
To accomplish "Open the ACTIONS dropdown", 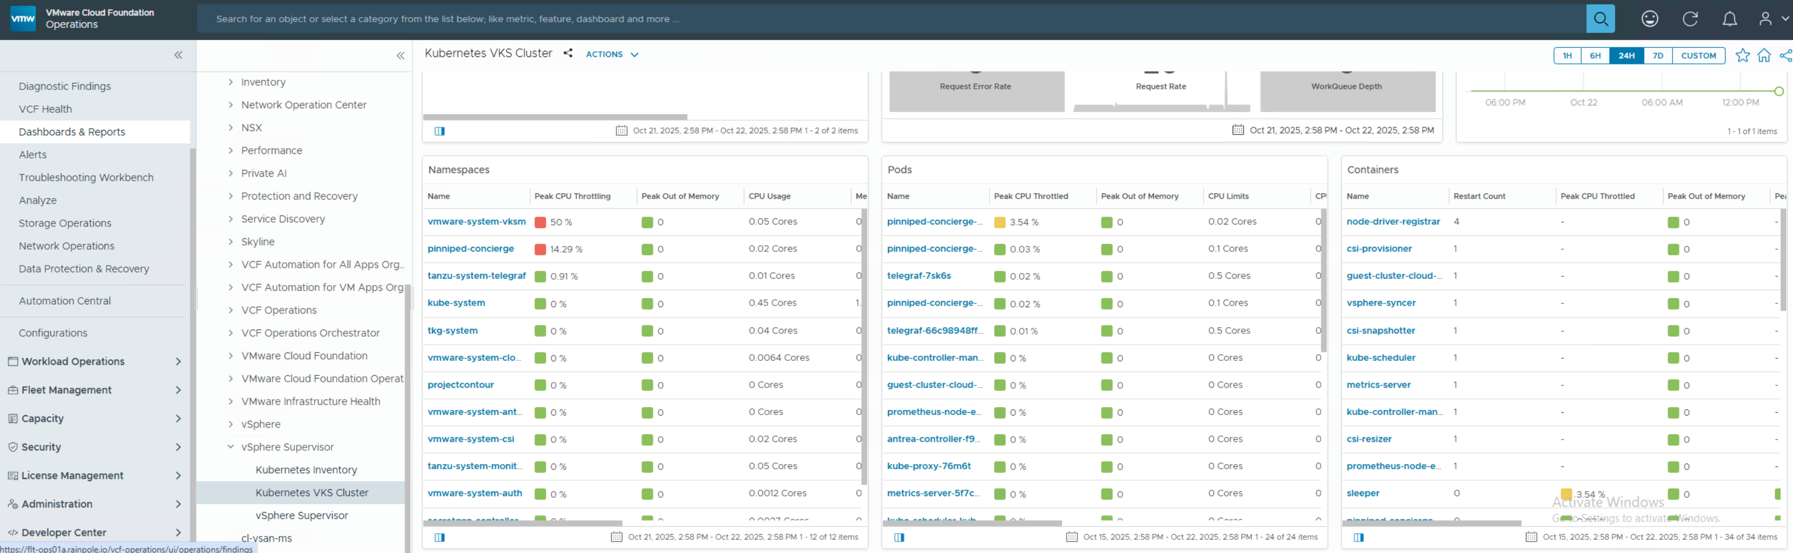I will 611,54.
